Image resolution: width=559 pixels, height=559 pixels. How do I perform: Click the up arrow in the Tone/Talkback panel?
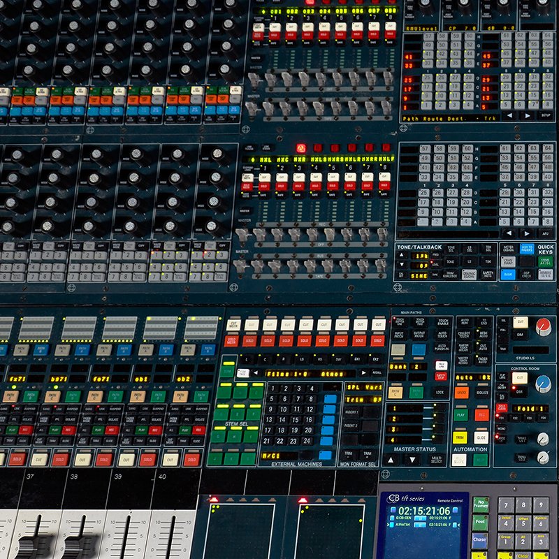click(x=401, y=255)
